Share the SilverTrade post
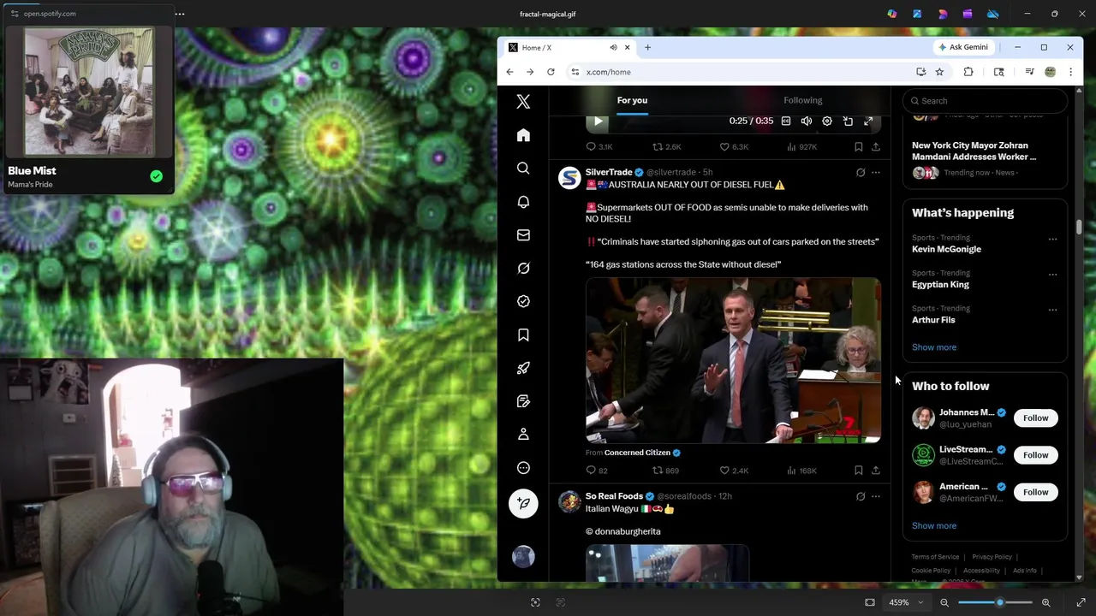Viewport: 1096px width, 616px height. 875,471
